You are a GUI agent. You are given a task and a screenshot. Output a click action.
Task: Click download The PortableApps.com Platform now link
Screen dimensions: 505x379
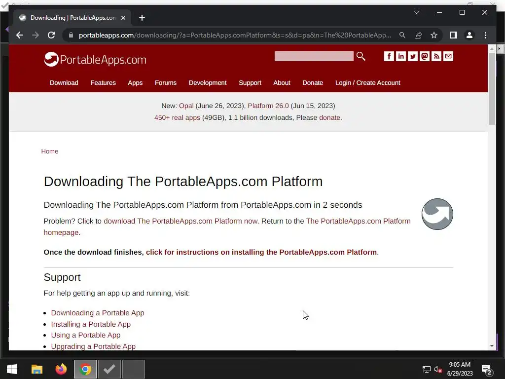[180, 221]
